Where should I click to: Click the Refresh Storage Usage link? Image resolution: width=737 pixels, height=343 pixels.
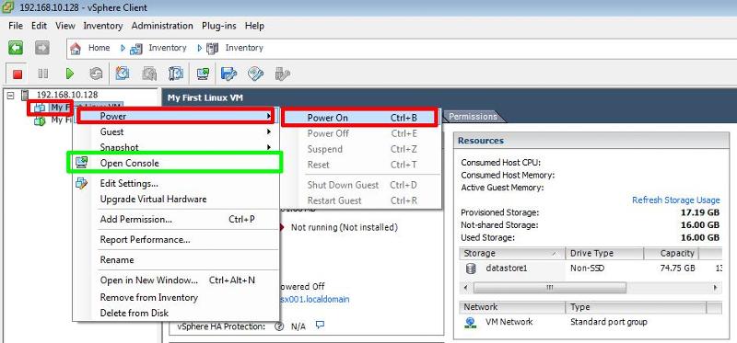tap(675, 200)
